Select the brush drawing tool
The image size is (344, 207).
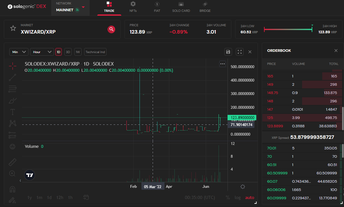point(12,101)
